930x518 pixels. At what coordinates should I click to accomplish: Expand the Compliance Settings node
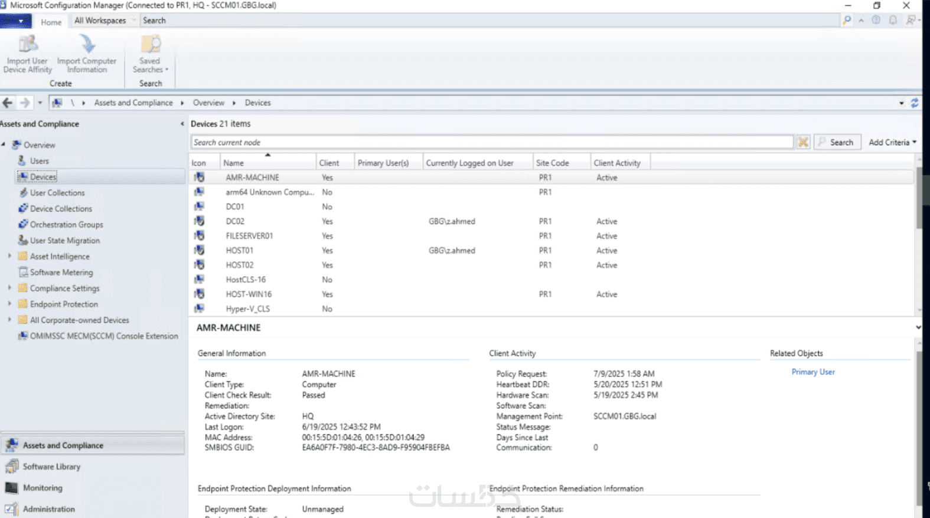pyautogui.click(x=9, y=288)
